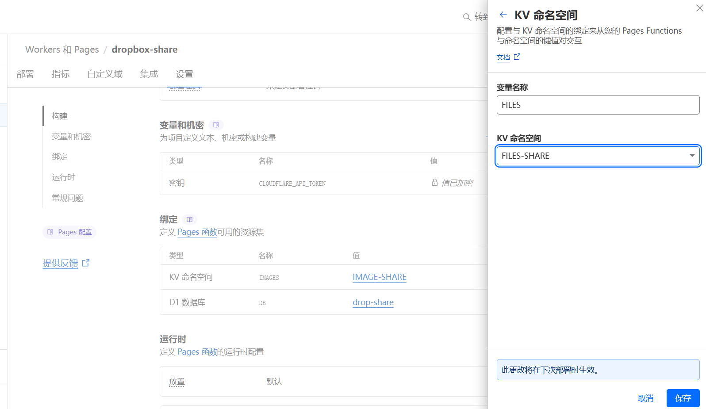Open the KV 命名空间 dropdown
The height and width of the screenshot is (409, 706).
[x=598, y=156]
